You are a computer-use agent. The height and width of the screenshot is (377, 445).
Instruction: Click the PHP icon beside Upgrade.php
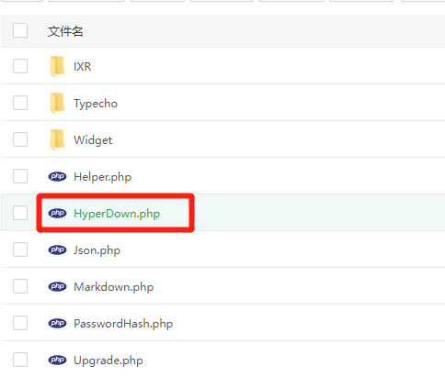(x=57, y=360)
